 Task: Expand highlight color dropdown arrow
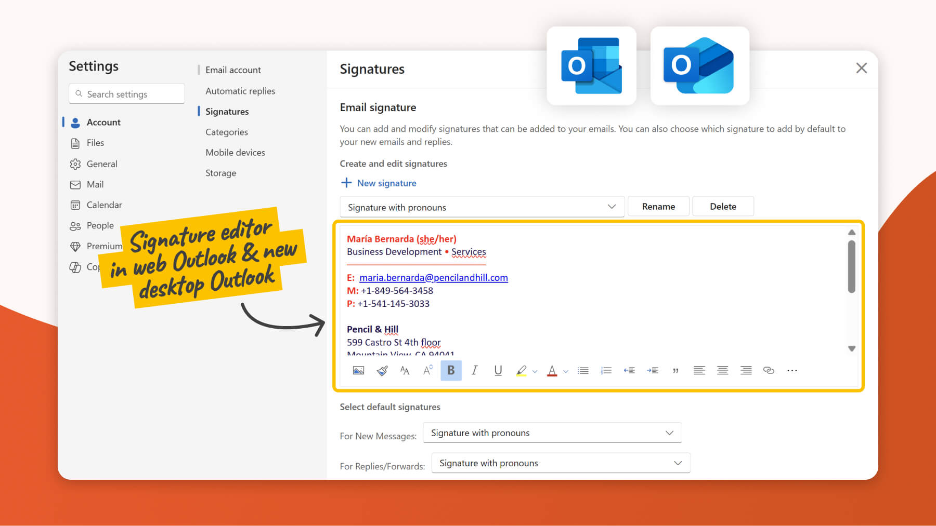click(535, 371)
